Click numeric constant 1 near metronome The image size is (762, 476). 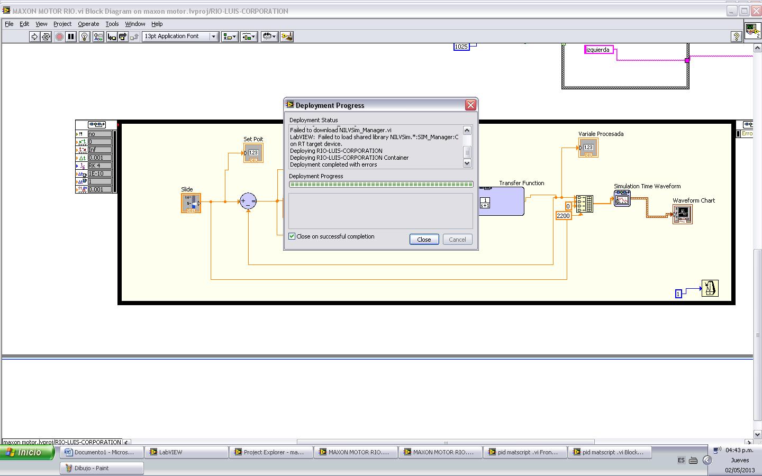point(678,294)
